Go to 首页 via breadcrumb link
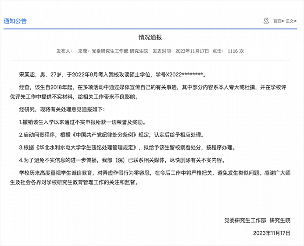 (277, 21)
